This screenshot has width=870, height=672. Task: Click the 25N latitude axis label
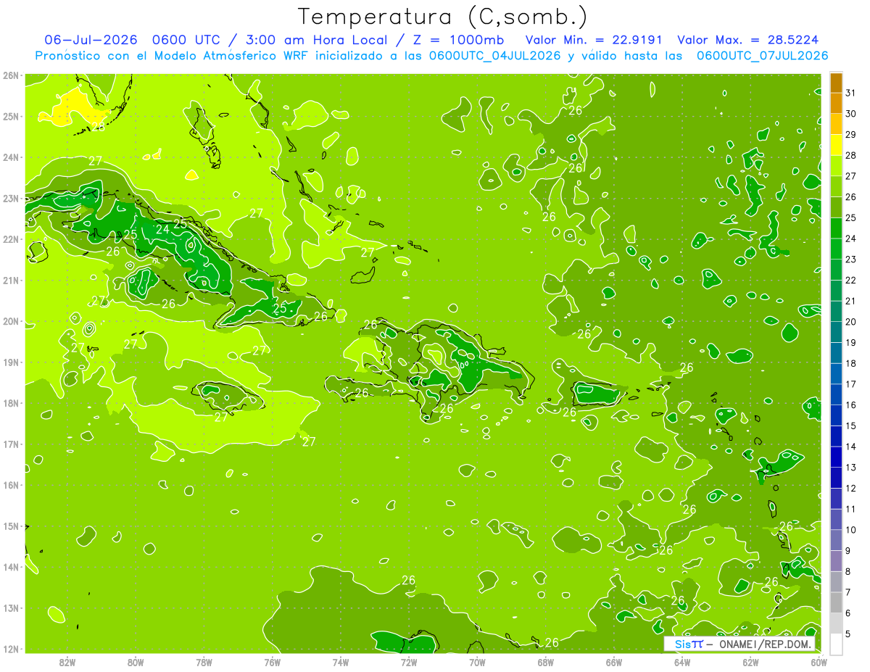coord(10,116)
